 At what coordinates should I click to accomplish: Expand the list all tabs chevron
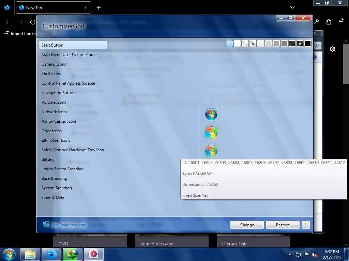coord(292,7)
